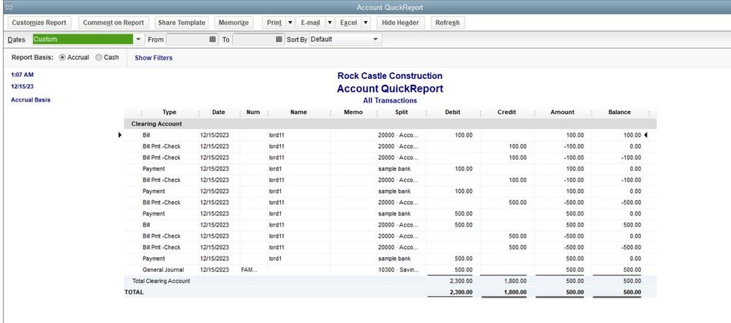The height and width of the screenshot is (323, 731).
Task: Click the Name column header
Action: (299, 112)
